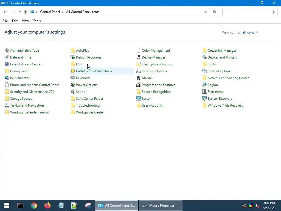281x211 pixels.
Task: Open the Taskbar and Navigation icon
Action: (x=7, y=105)
